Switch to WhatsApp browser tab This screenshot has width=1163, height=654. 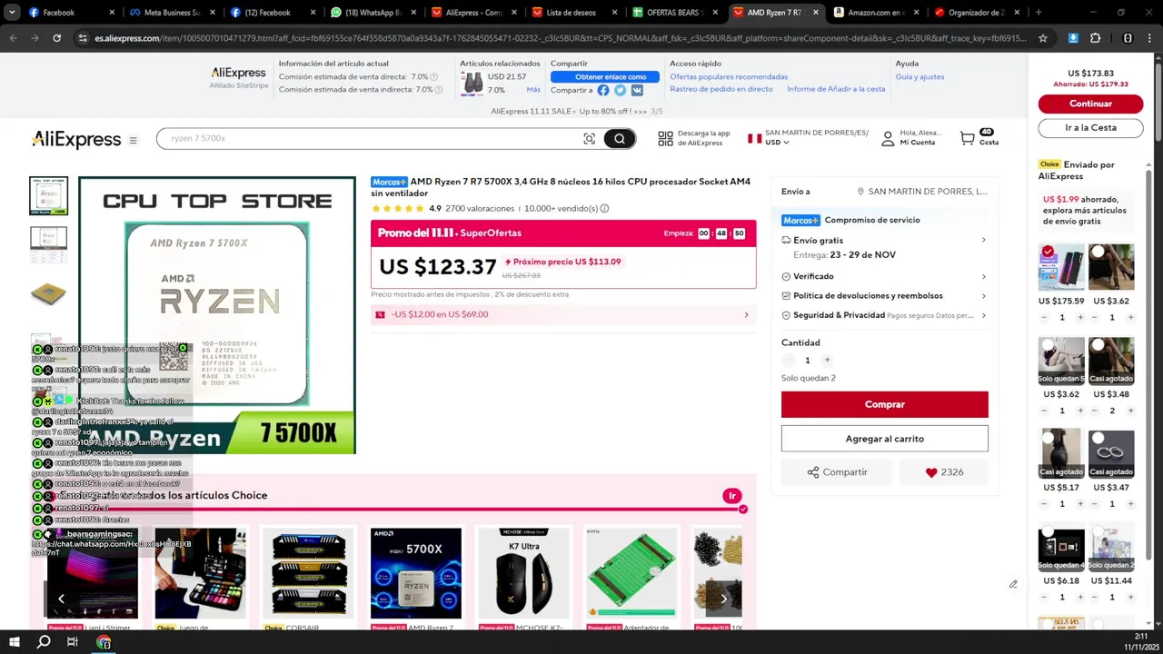[373, 13]
